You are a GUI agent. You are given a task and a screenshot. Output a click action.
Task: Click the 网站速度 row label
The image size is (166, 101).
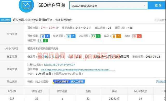[12, 82]
